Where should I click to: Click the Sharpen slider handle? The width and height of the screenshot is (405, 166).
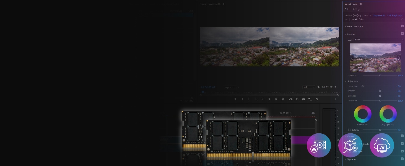pyautogui.click(x=380, y=91)
